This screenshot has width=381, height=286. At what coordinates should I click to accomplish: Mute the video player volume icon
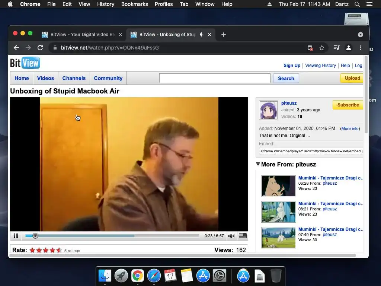pos(231,236)
